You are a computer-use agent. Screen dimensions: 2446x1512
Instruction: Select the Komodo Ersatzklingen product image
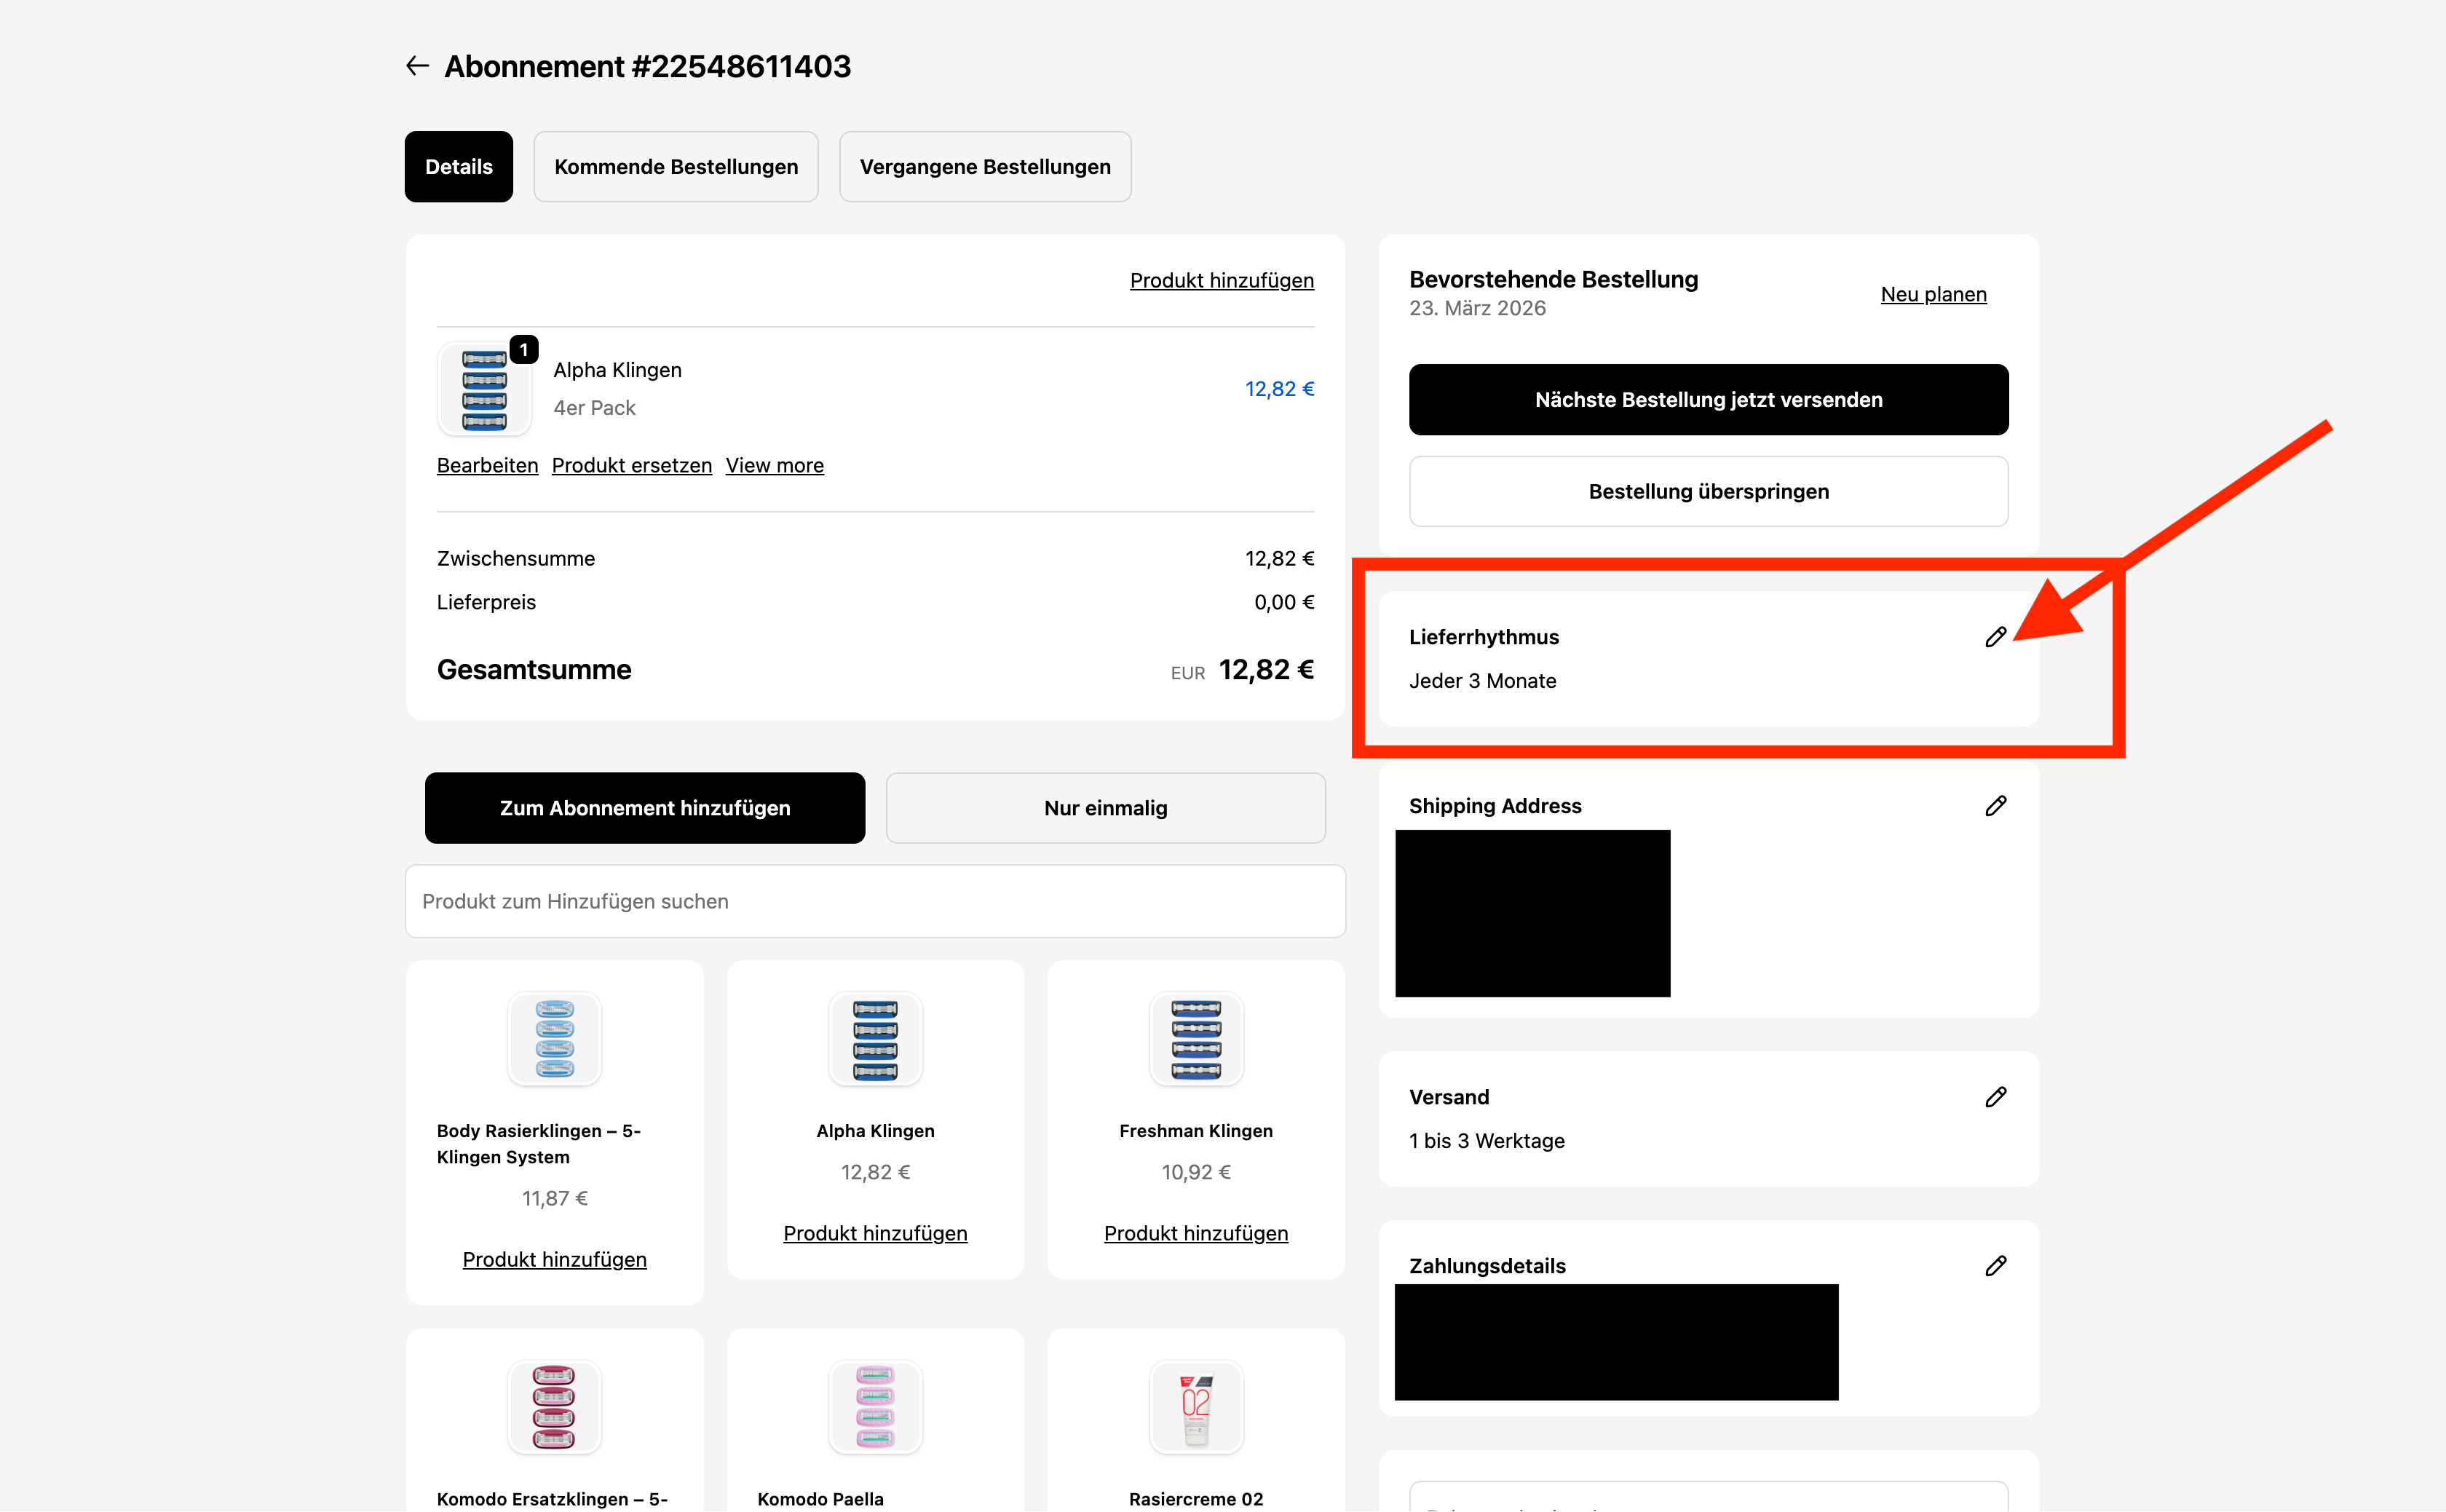coord(554,1407)
